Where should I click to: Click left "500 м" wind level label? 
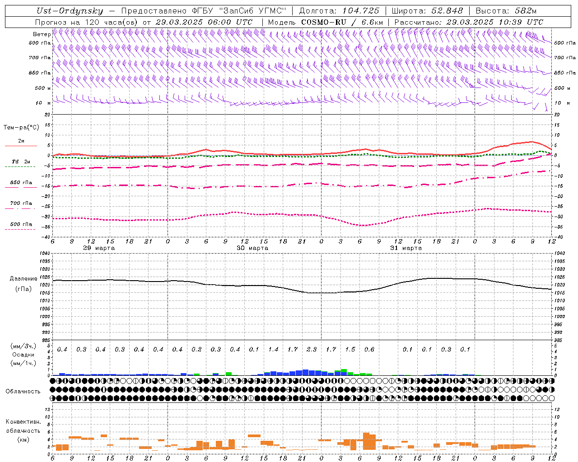43,88
